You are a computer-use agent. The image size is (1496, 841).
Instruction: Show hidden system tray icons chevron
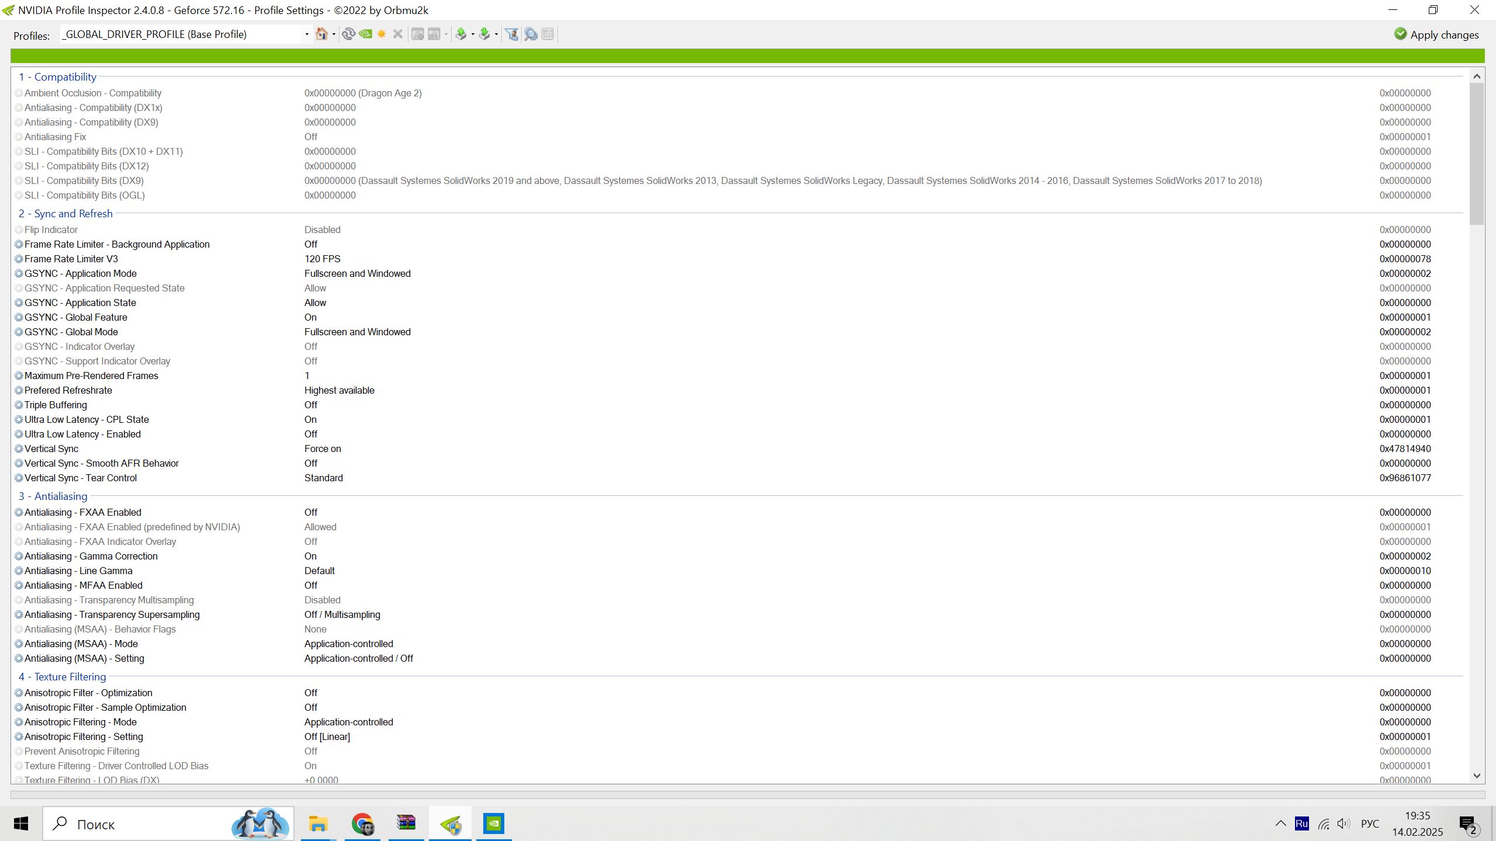click(1280, 823)
